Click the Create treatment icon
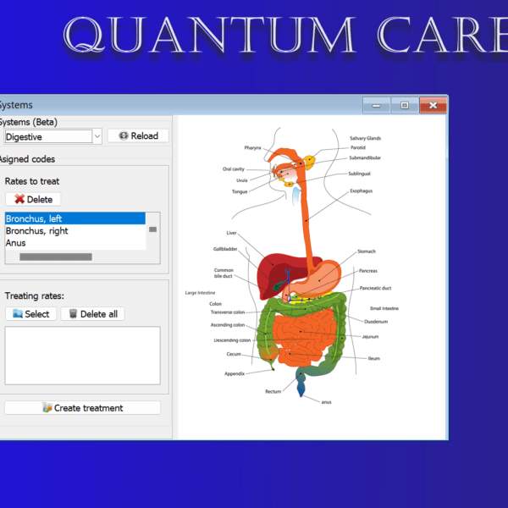Viewport: 508px width, 508px height. click(47, 407)
